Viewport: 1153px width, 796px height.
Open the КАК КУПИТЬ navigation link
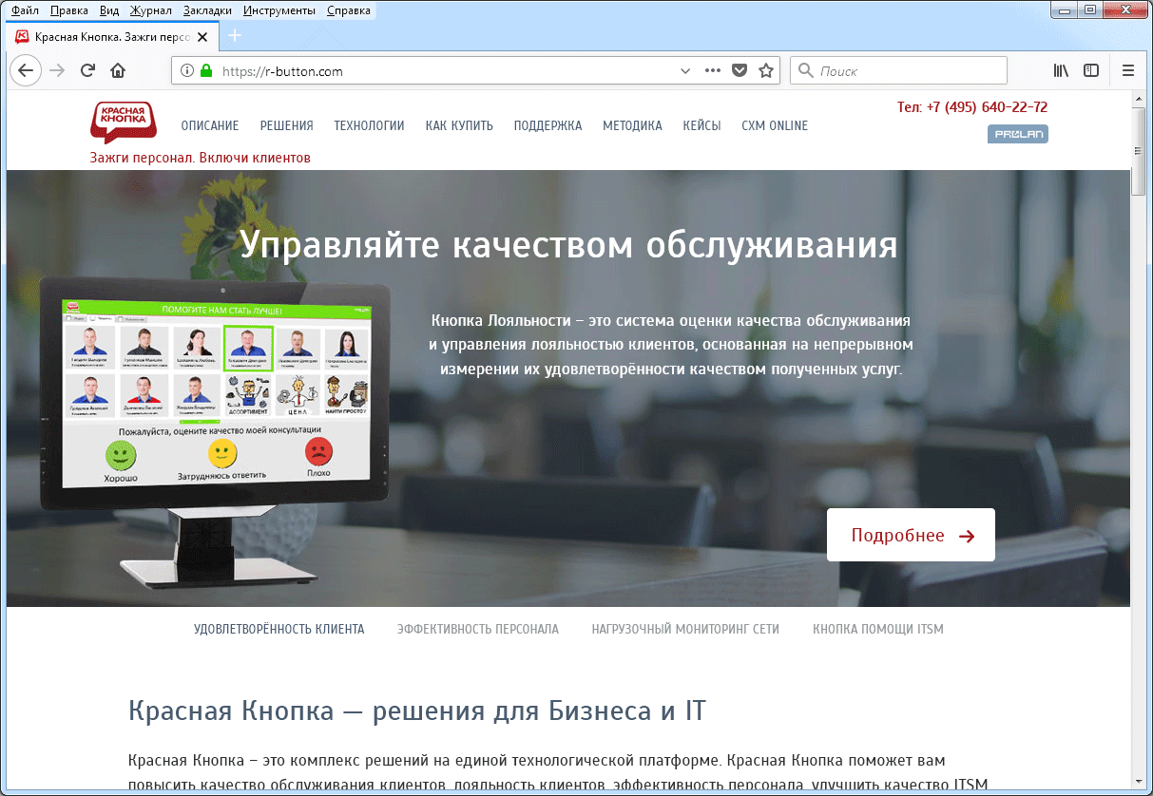[459, 125]
